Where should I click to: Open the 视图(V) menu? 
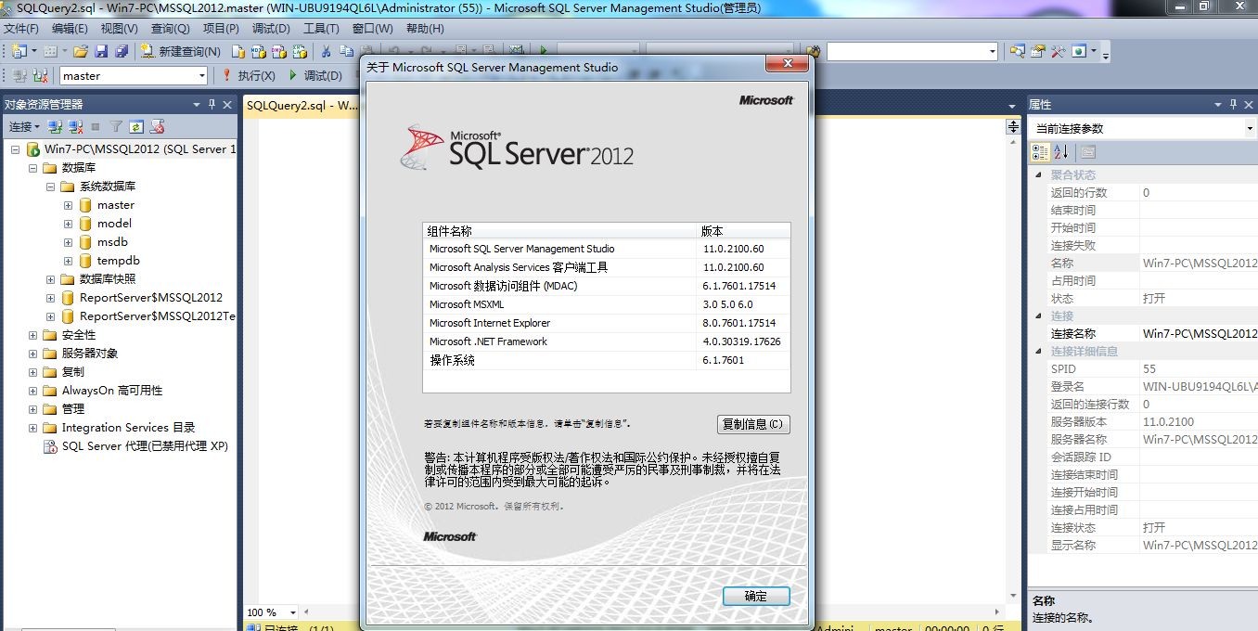[x=119, y=29]
